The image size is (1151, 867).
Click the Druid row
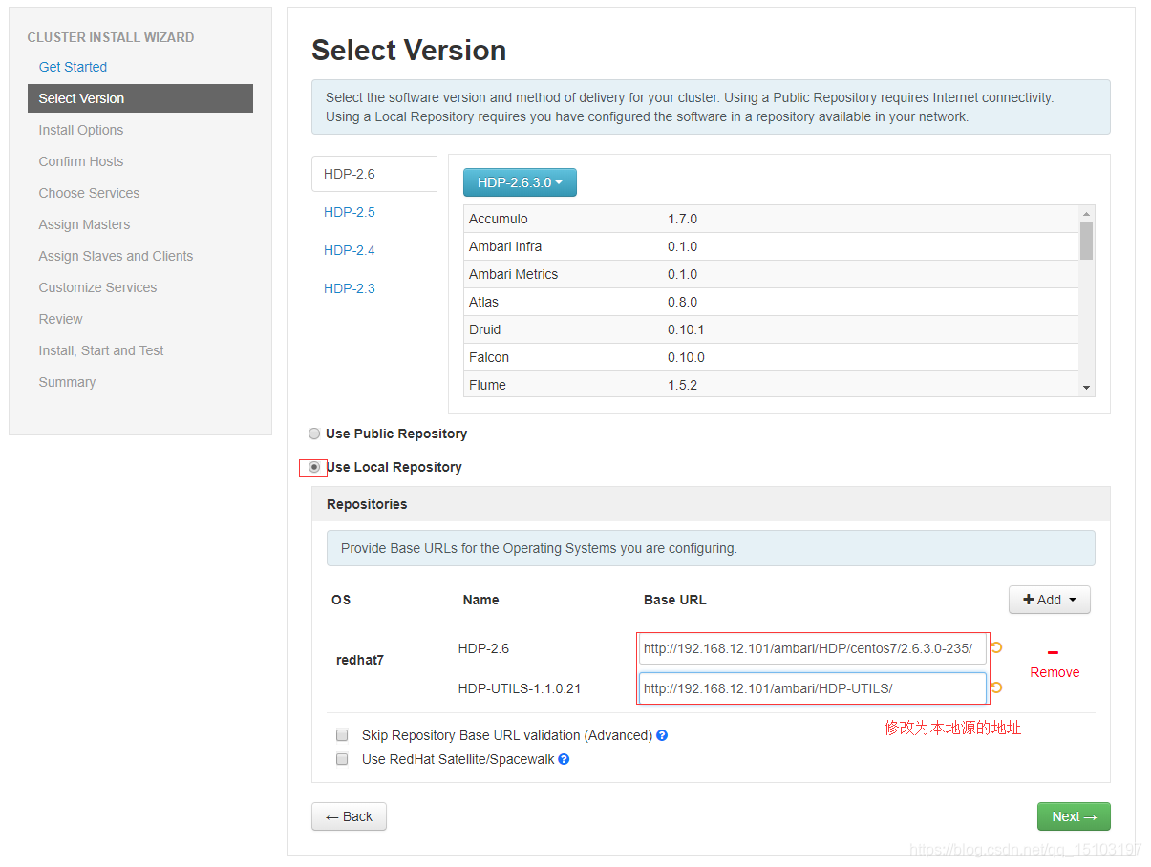[x=771, y=329]
